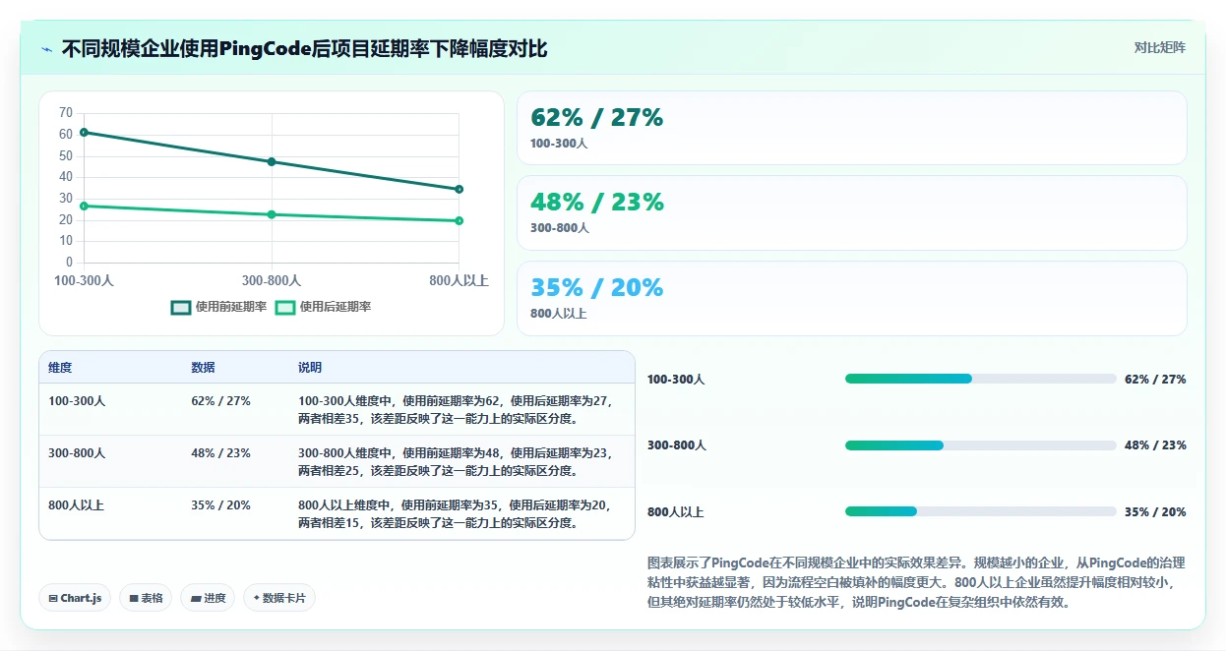Click the 300-800人 progress bar
The image size is (1226, 651).
coord(980,445)
